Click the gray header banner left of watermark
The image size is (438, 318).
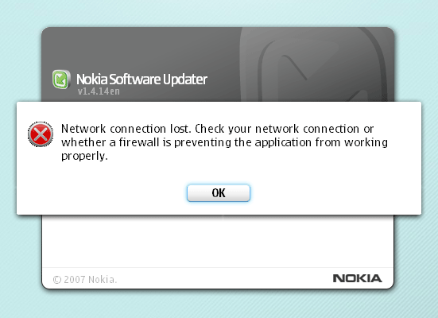tap(140, 50)
